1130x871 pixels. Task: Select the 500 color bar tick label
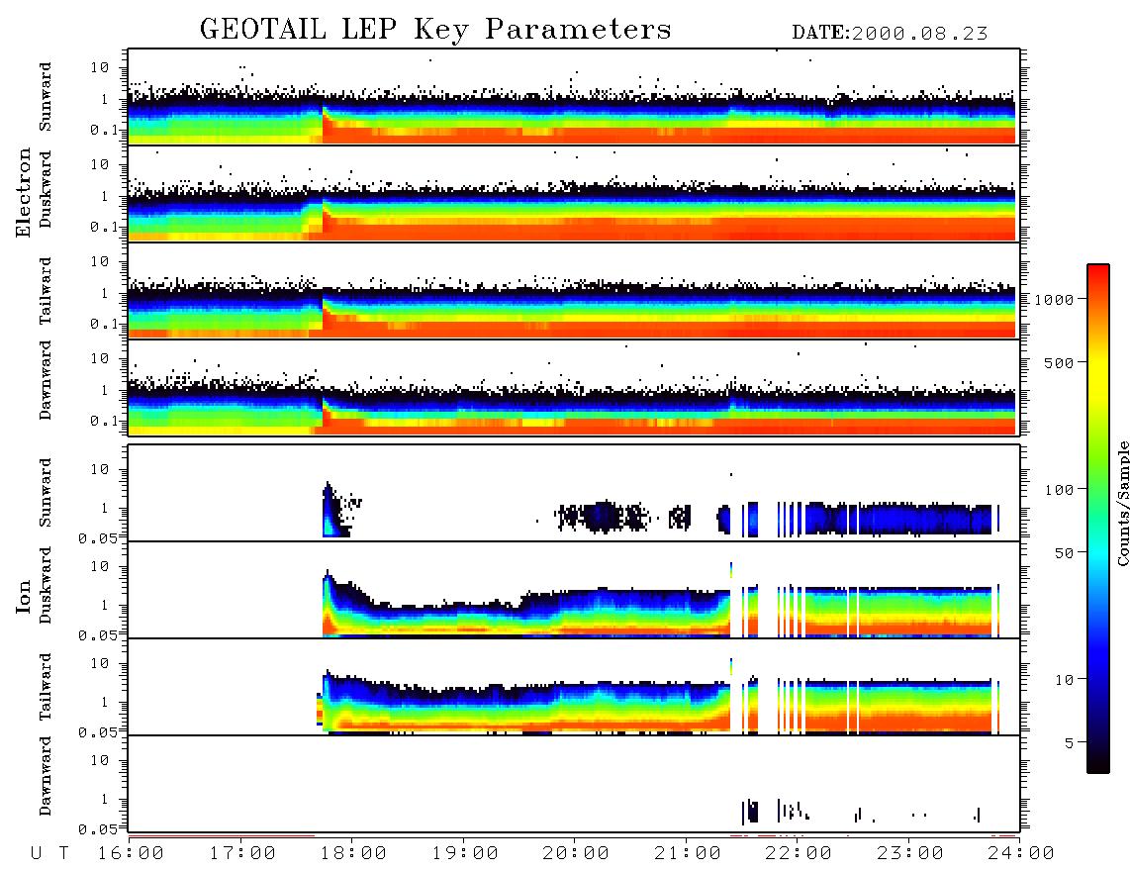pos(1059,362)
